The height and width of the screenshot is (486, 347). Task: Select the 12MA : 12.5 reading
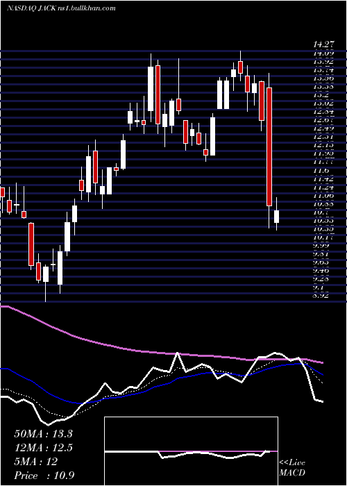pyautogui.click(x=43, y=448)
